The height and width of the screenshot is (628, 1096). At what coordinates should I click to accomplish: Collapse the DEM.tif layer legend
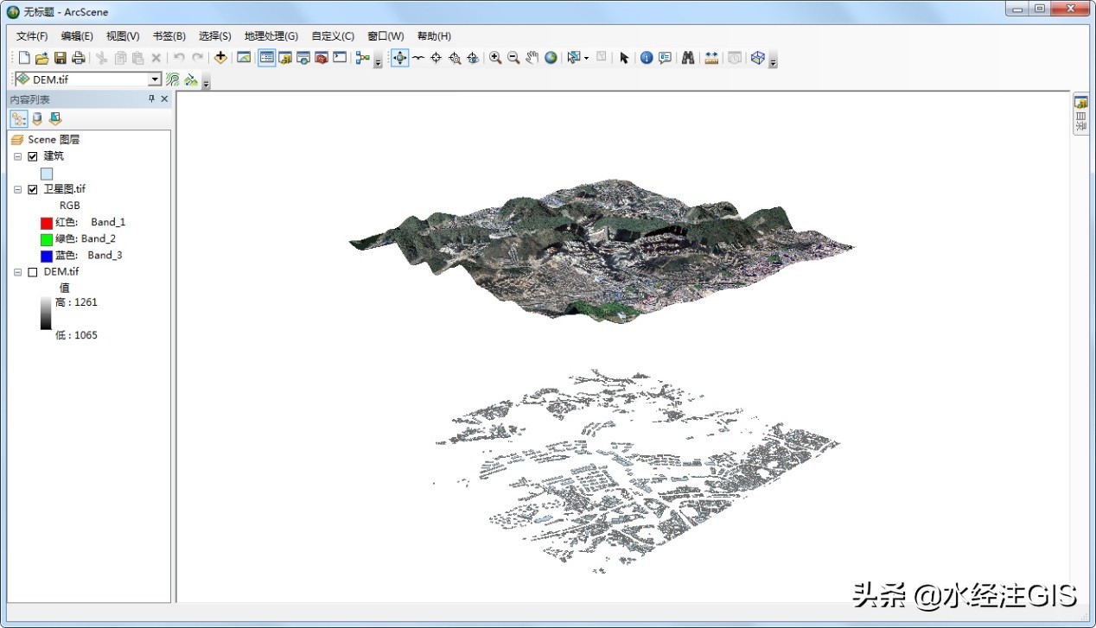point(17,272)
